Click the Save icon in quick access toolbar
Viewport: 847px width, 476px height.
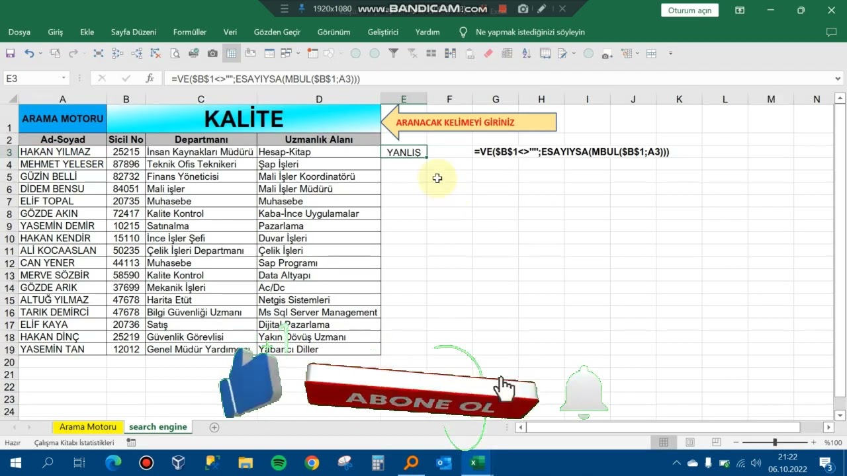[x=10, y=54]
